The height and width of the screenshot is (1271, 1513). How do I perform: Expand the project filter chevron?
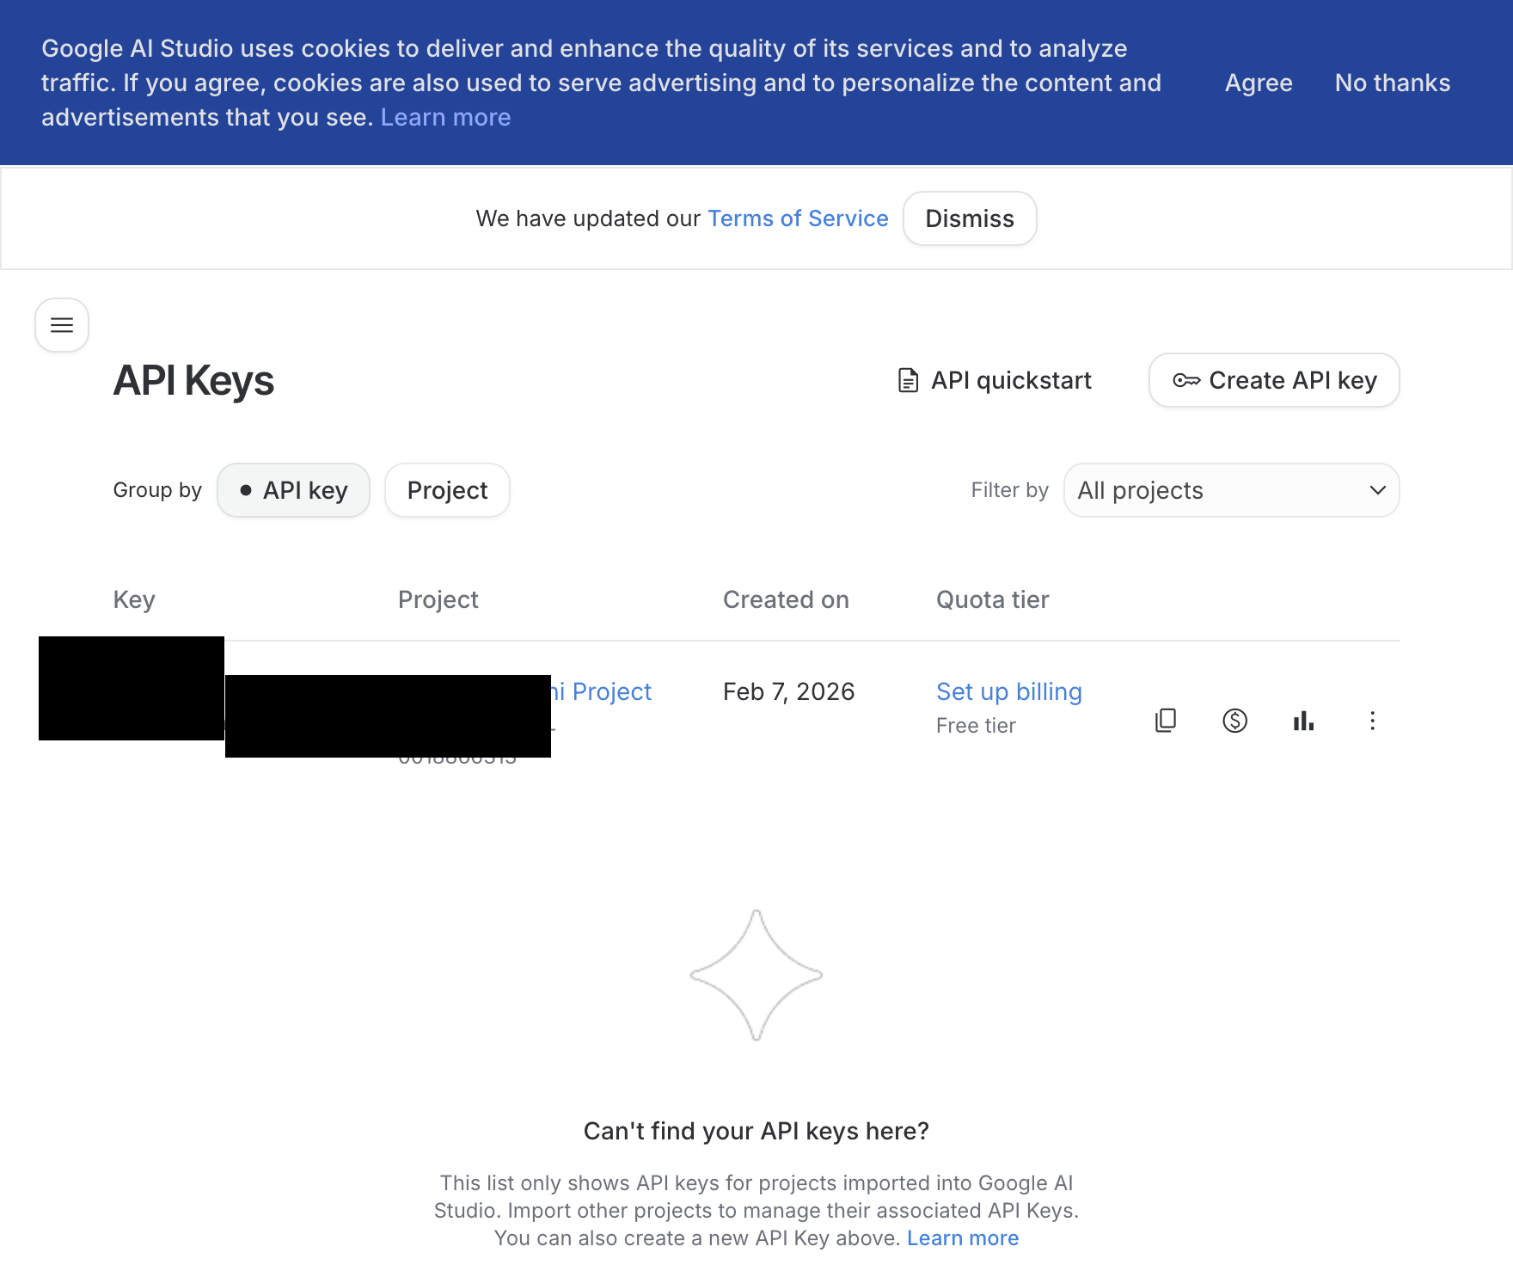1376,490
